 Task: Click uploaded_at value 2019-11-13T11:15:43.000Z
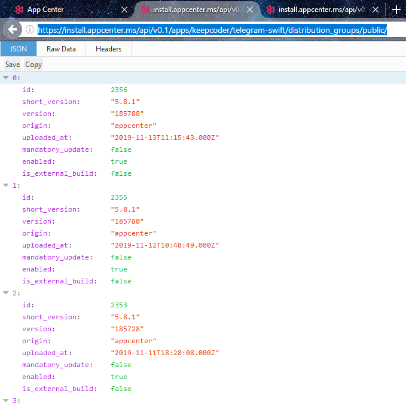point(165,138)
